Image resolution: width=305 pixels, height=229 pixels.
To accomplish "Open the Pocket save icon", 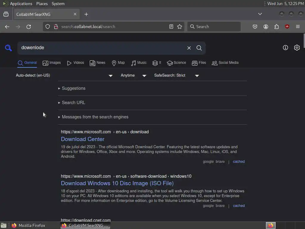I will (x=255, y=27).
